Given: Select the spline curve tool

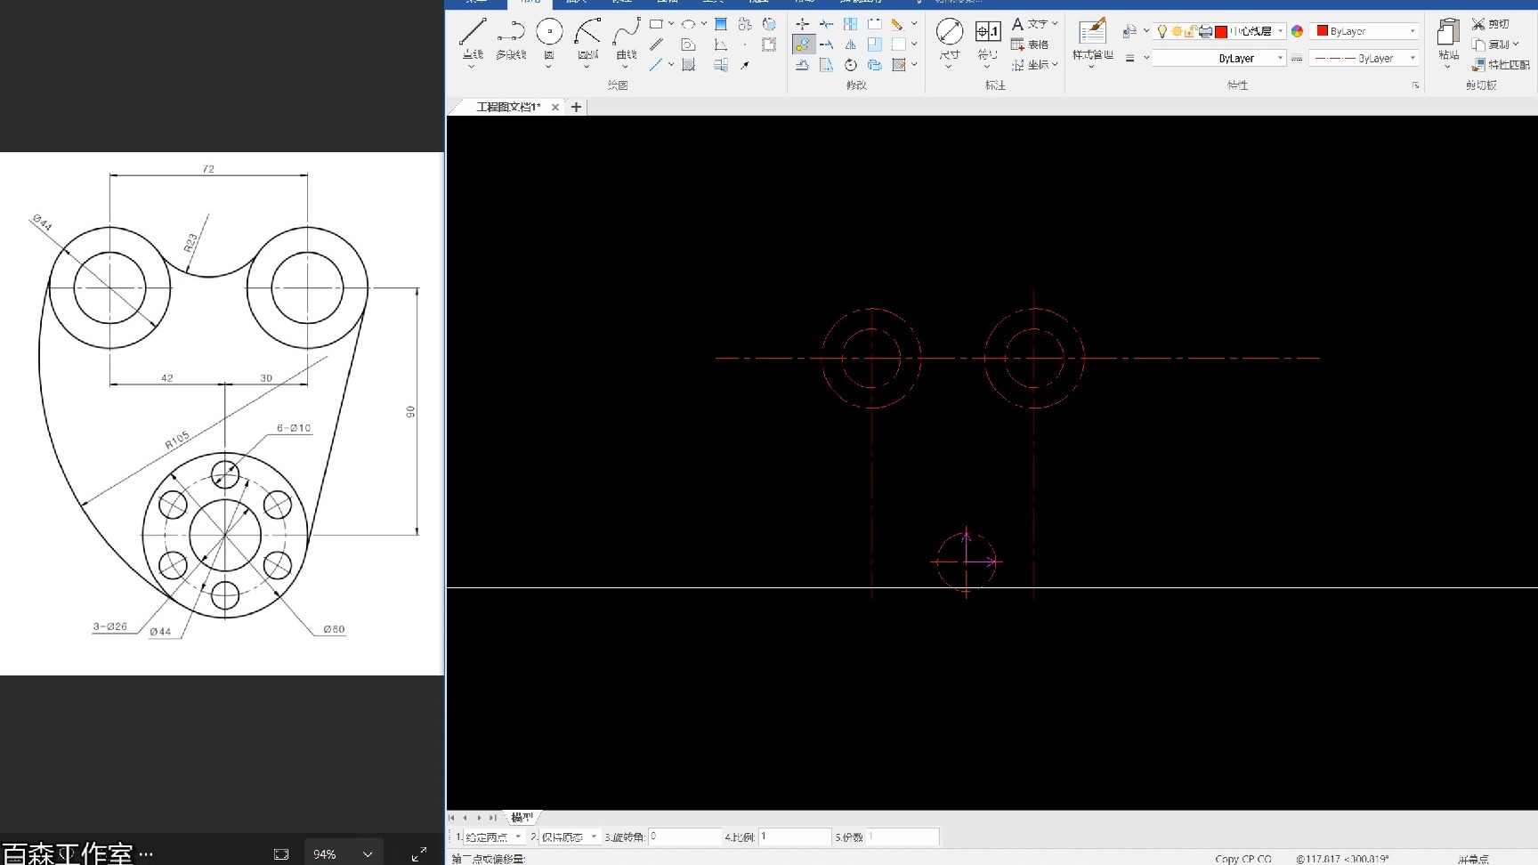Looking at the screenshot, I should [x=627, y=39].
